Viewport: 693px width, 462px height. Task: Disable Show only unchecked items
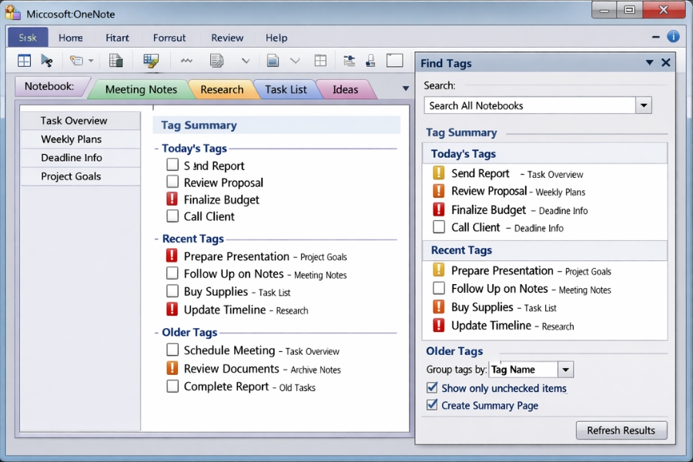432,388
